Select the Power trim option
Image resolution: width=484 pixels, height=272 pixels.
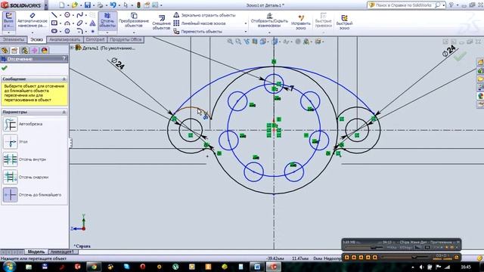click(10, 124)
